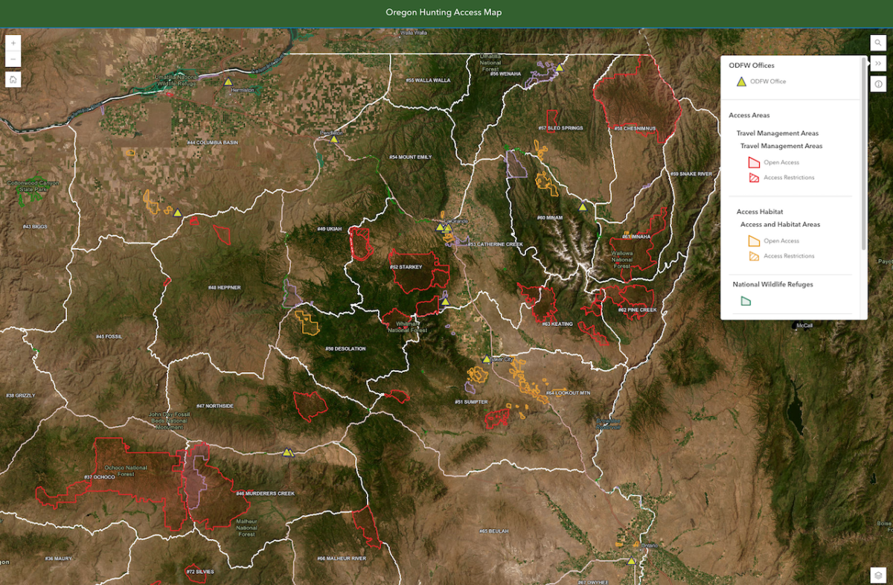
Task: Click the #63 Keating unit label
Action: (557, 324)
